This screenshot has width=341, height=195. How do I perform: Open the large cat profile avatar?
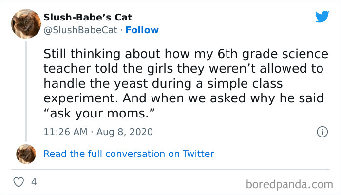click(x=26, y=24)
